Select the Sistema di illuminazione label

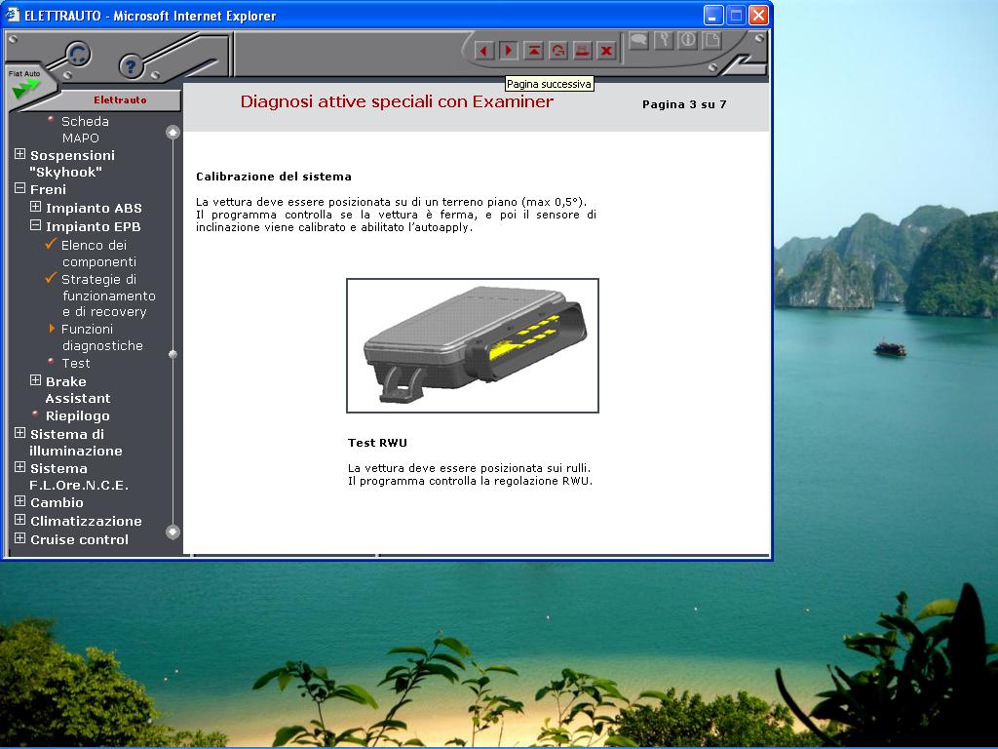pos(76,443)
